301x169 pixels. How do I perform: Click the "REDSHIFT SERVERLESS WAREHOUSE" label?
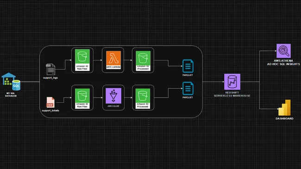tap(232, 94)
